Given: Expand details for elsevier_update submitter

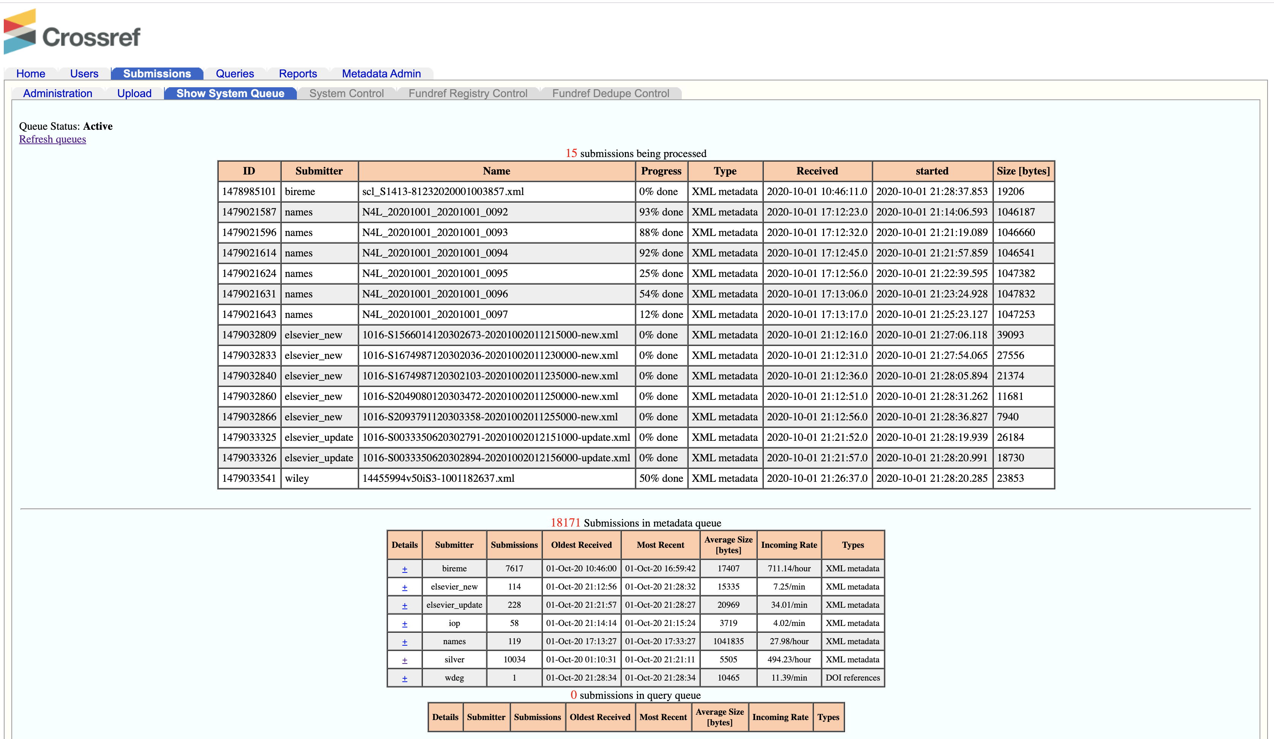Looking at the screenshot, I should pyautogui.click(x=404, y=605).
